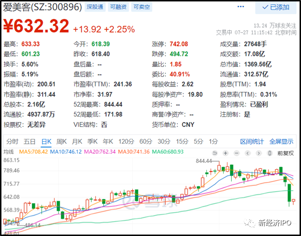Viewport: 301px width, 236px height.
Task: Click the 52周最高 value 844.44
Action: pos(113,104)
